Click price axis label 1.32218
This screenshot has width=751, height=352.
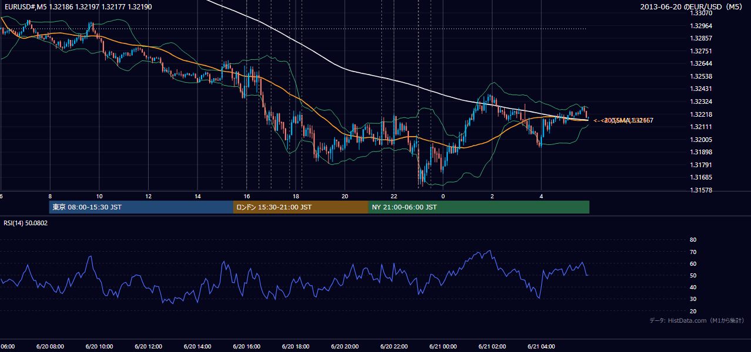[702, 114]
